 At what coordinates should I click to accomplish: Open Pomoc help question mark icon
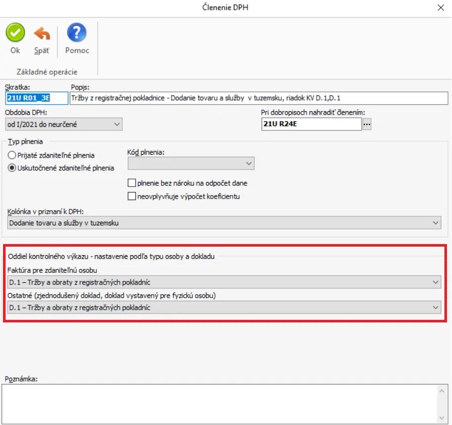tap(77, 32)
